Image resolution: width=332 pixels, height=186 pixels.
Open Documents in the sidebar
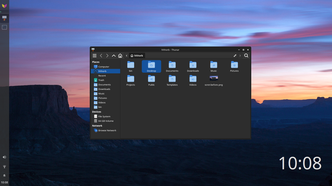105,85
